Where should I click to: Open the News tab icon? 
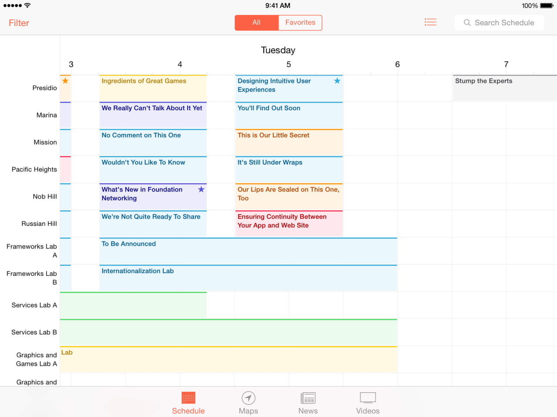pos(308,398)
